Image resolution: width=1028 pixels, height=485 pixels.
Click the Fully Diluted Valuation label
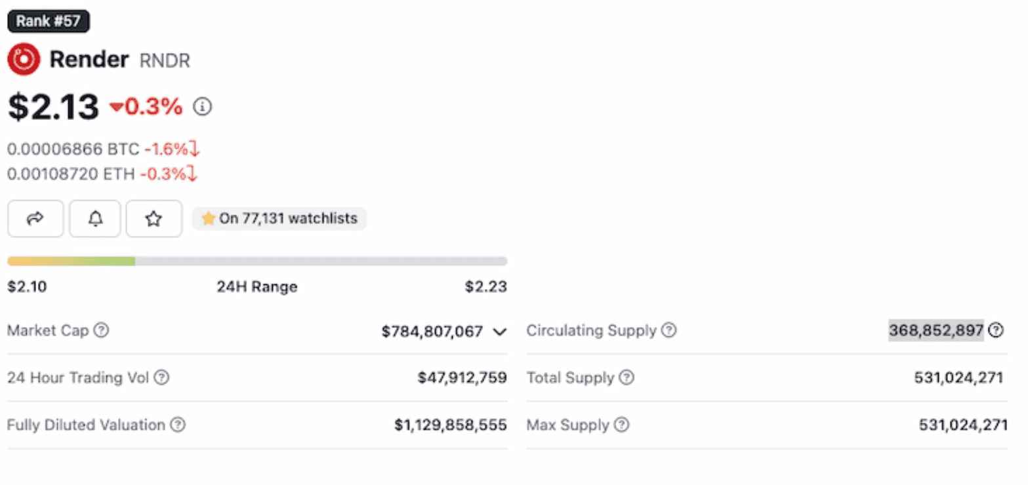(86, 425)
